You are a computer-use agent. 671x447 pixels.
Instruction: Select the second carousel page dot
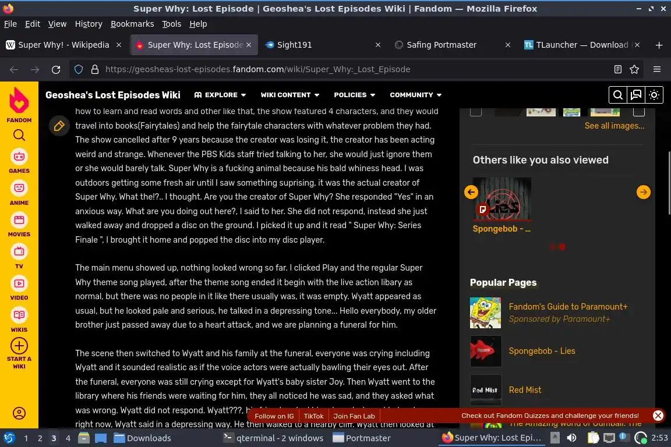click(562, 247)
